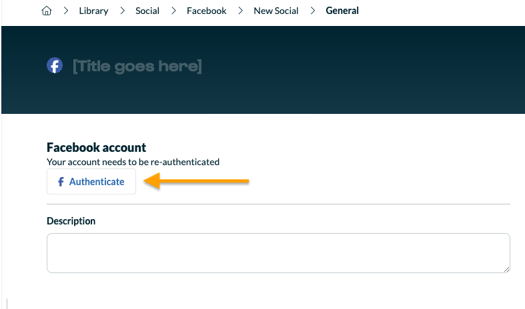Select the General breadcrumb item
Viewport: 525px width, 309px height.
(342, 11)
